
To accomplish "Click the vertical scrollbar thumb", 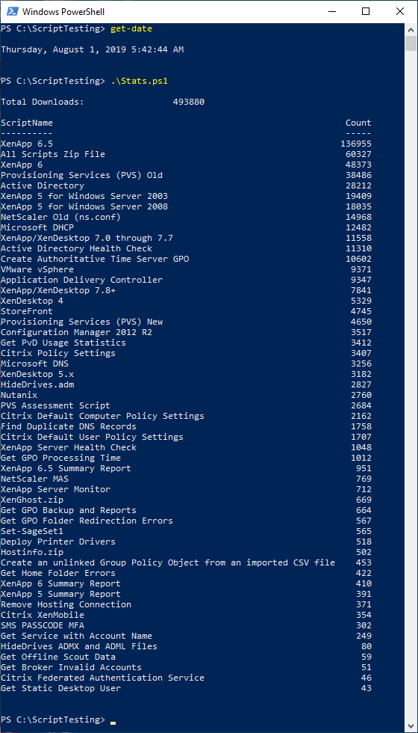I will point(411,43).
